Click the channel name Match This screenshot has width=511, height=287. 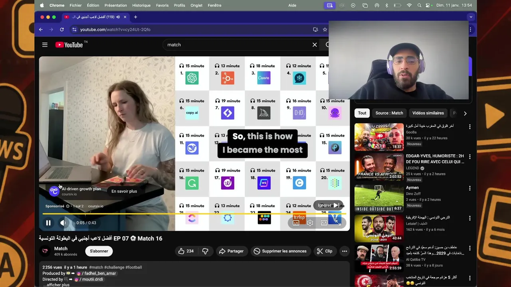(x=61, y=249)
